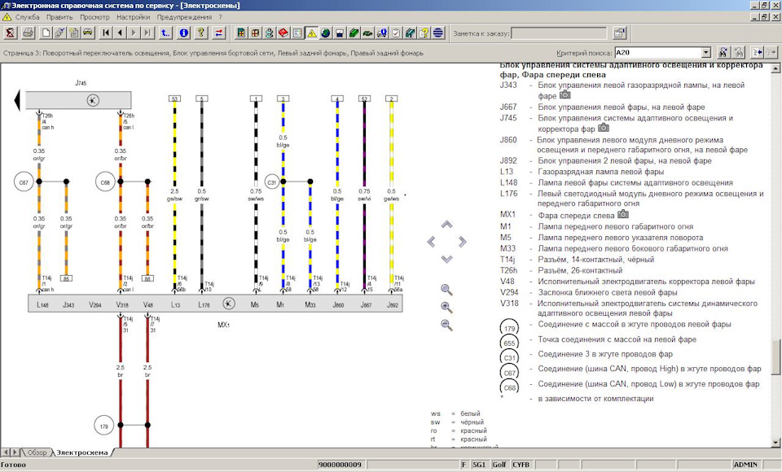Click the plain magnifier reset zoom icon

coord(447,289)
